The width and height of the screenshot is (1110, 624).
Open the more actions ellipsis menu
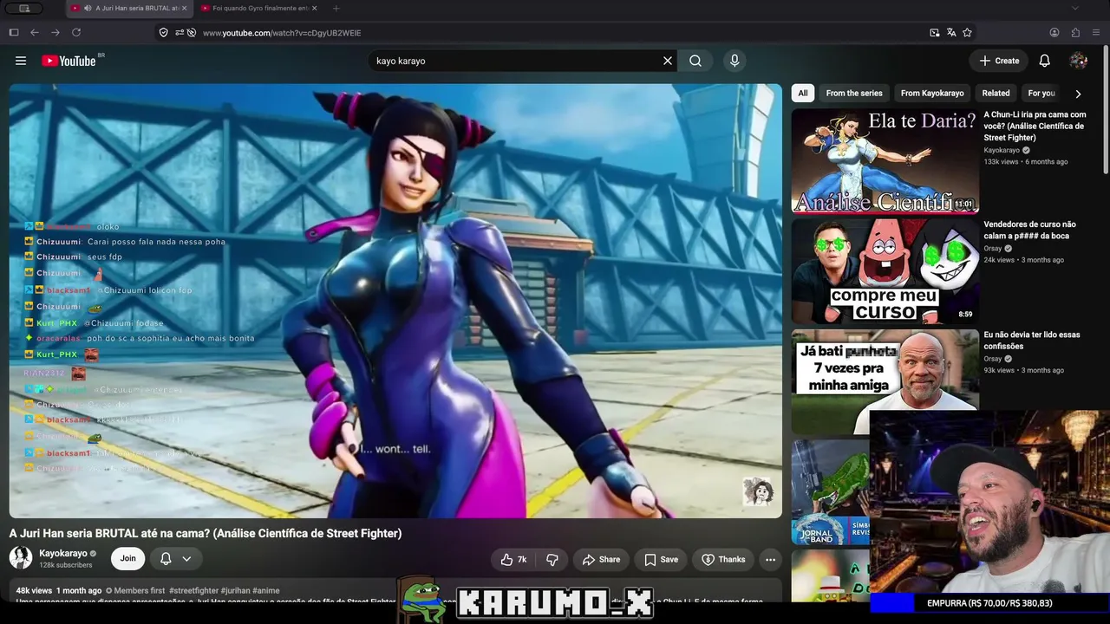pos(770,559)
